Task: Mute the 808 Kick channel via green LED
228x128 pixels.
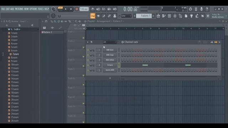Action: [88, 50]
